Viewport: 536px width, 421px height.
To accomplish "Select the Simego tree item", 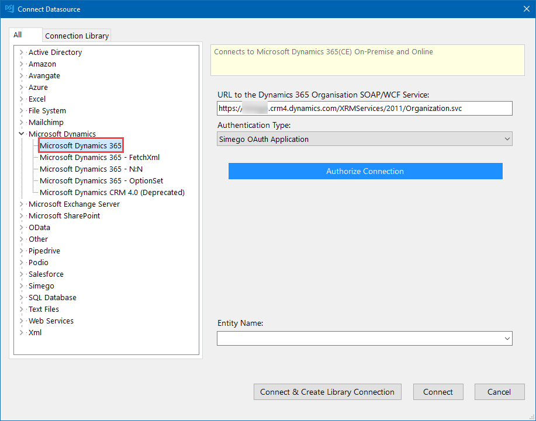I will [x=42, y=286].
